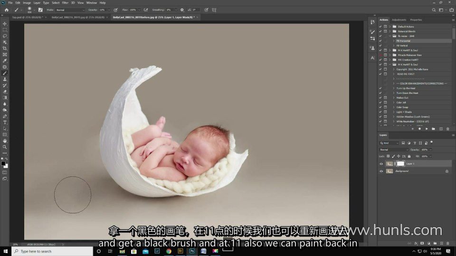The height and width of the screenshot is (256, 456).
Task: Hide Layer 1 with its eye icon
Action: coord(381,164)
